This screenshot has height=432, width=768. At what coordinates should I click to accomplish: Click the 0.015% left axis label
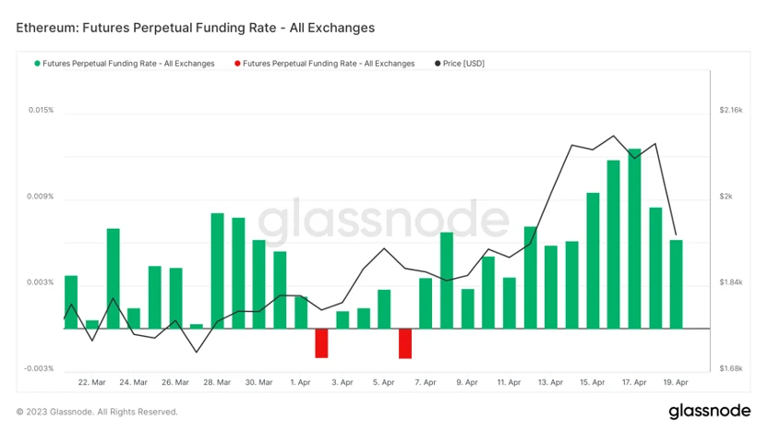click(x=41, y=110)
